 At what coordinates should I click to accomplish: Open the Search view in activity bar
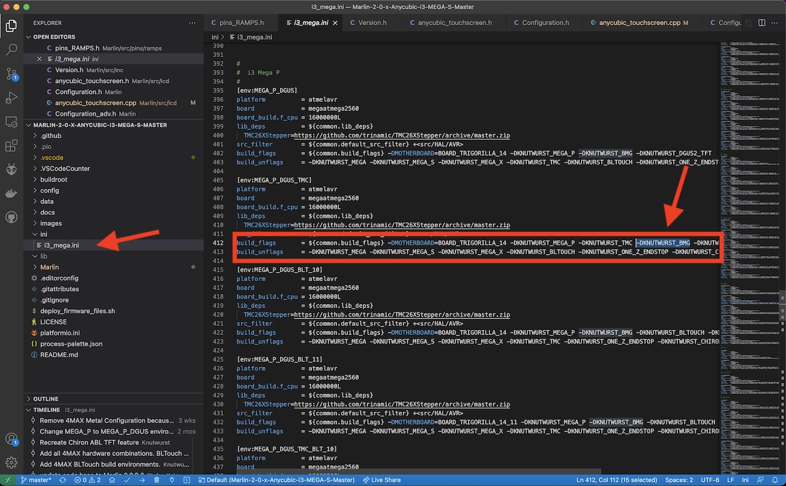(x=11, y=50)
